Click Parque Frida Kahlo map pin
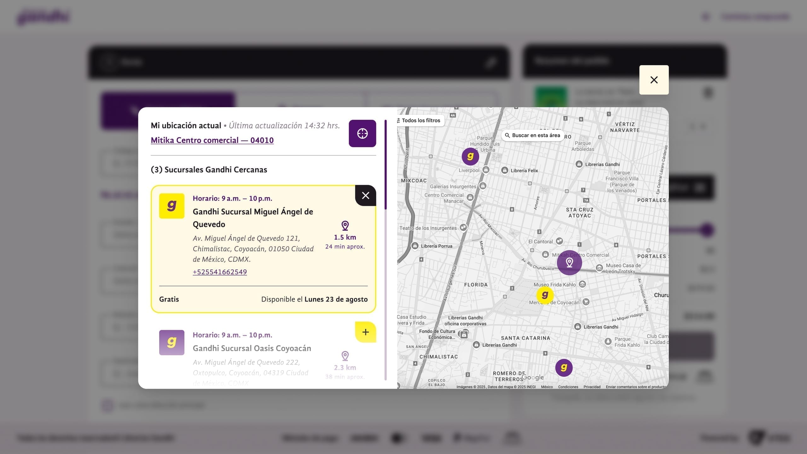Viewport: 807px width, 454px height. pos(608,341)
